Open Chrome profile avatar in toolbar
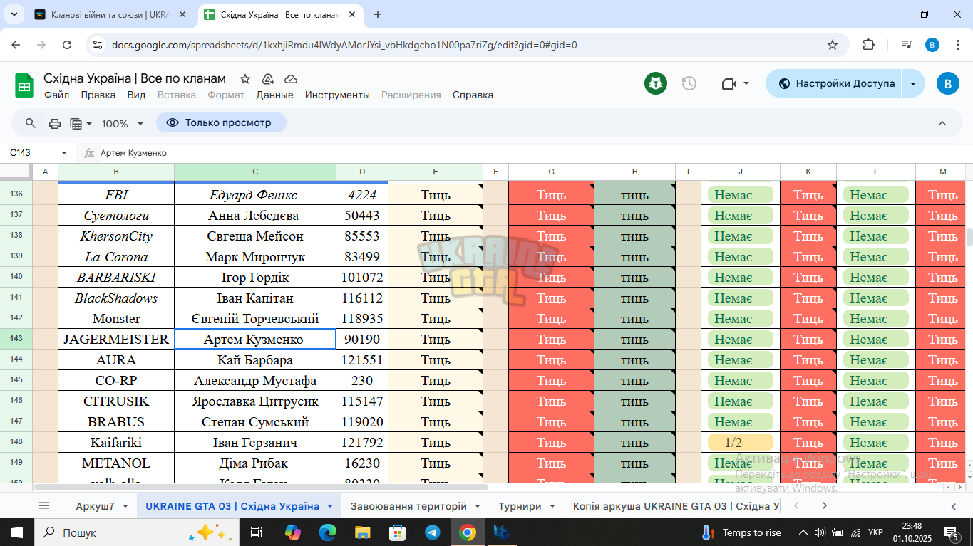Viewport: 973px width, 546px height. pyautogui.click(x=932, y=45)
